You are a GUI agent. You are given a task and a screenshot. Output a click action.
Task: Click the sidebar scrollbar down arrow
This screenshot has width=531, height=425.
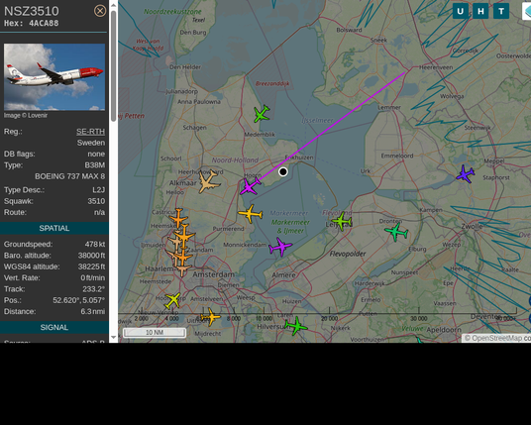coord(114,337)
